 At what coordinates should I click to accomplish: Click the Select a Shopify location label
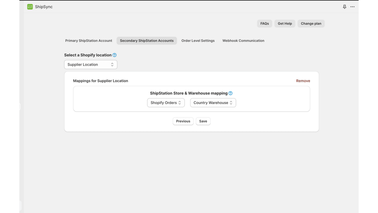click(x=88, y=55)
